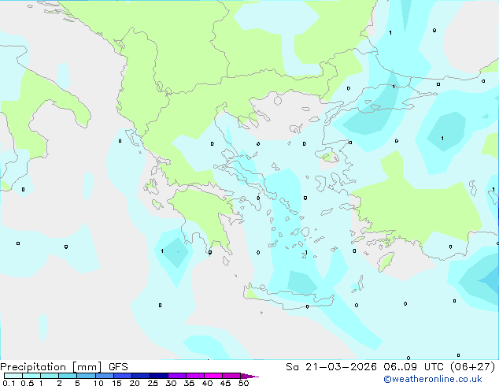Click the '(06+27)' forecast offset text
The height and width of the screenshot is (386, 499).
coord(472,367)
